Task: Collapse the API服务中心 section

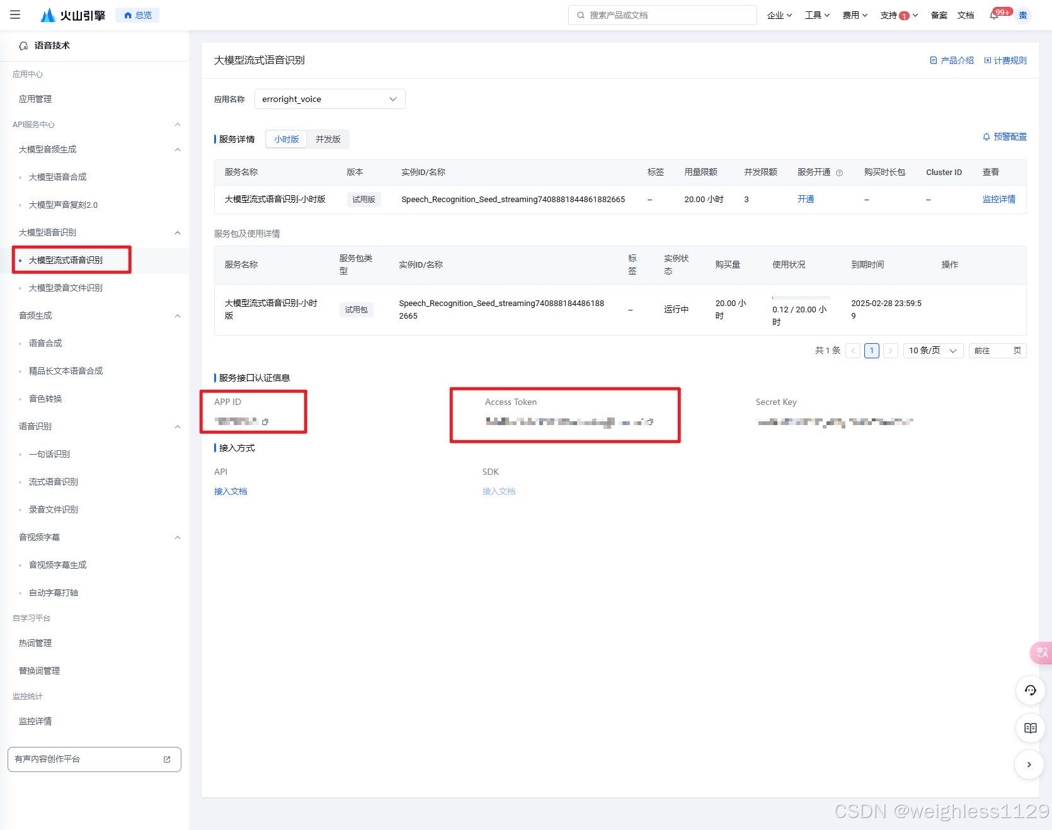Action: pos(178,125)
